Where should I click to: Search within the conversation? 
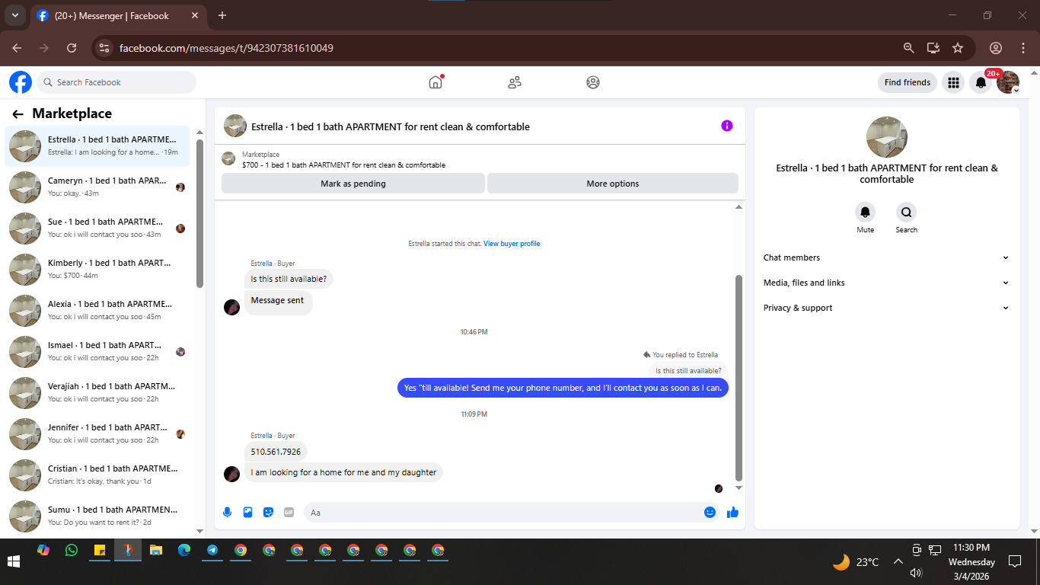906,213
